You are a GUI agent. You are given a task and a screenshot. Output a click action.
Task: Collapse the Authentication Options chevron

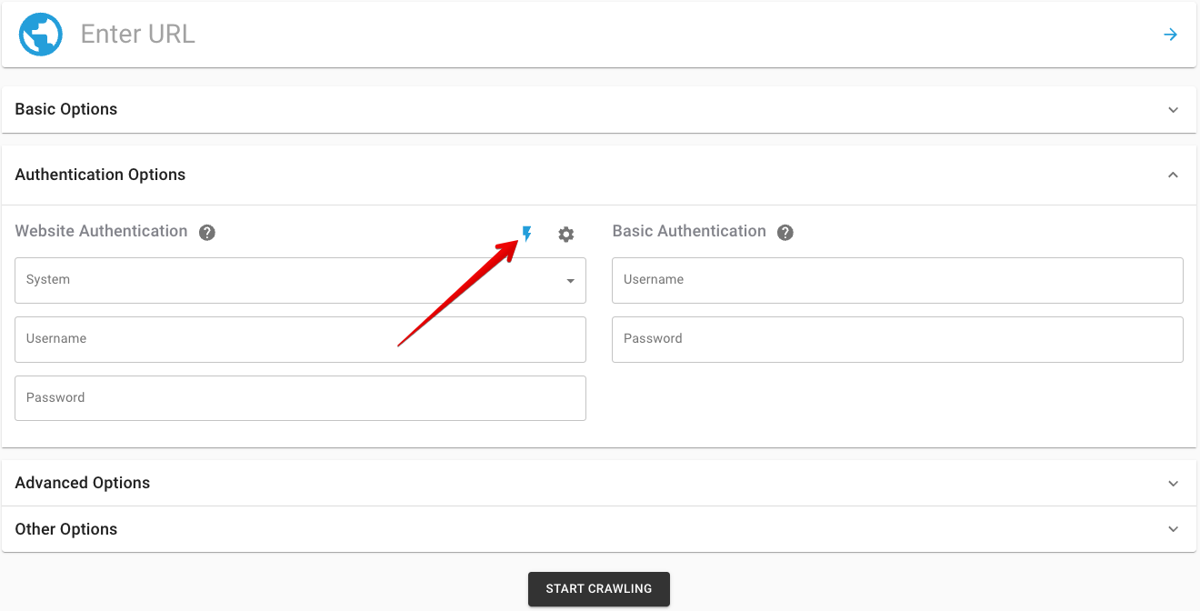coord(1173,175)
